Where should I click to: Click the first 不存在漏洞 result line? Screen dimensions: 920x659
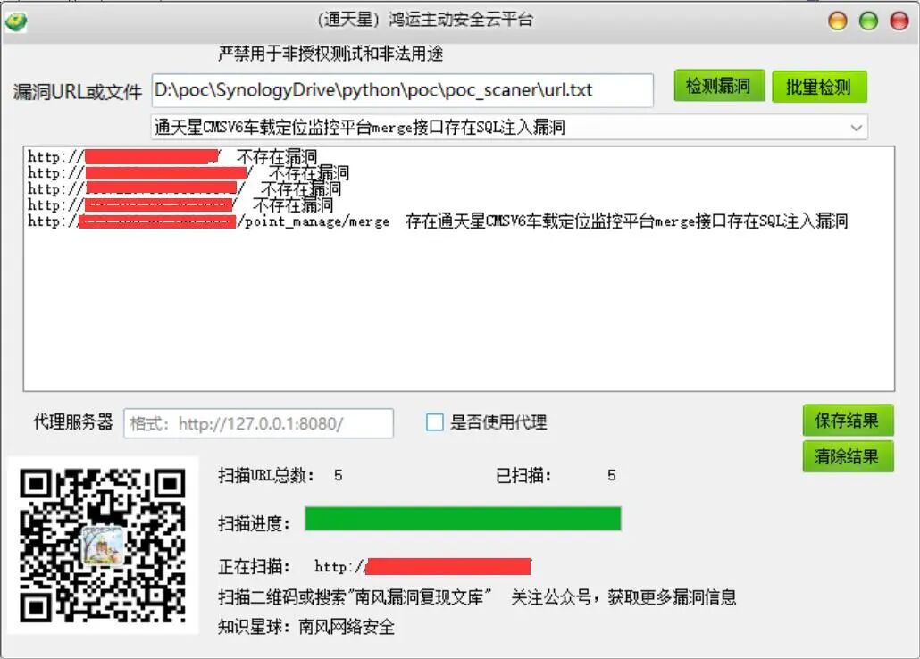click(x=172, y=156)
